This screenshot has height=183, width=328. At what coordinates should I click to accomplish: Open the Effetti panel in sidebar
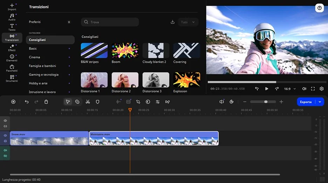(x=12, y=48)
